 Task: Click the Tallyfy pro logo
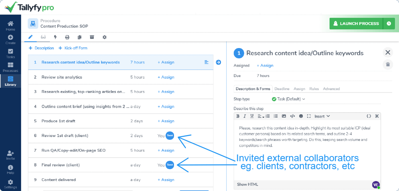29,7
